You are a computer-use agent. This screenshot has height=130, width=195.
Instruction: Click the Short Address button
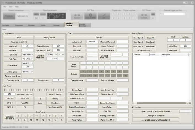coord(43,80)
